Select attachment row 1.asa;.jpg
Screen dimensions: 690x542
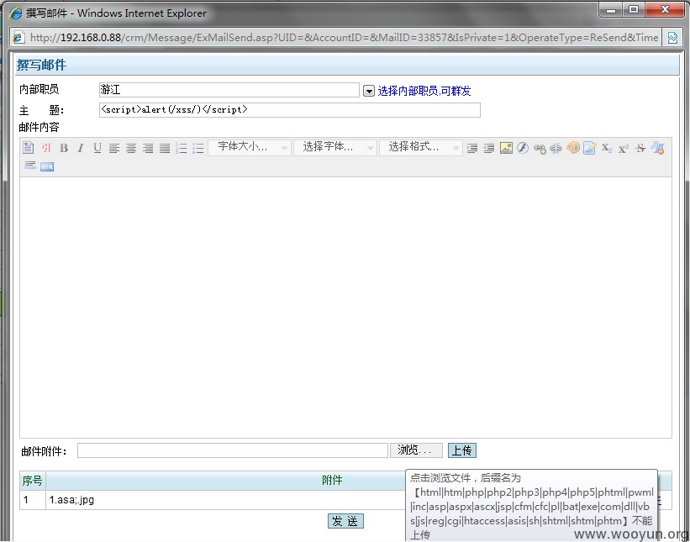(x=224, y=500)
